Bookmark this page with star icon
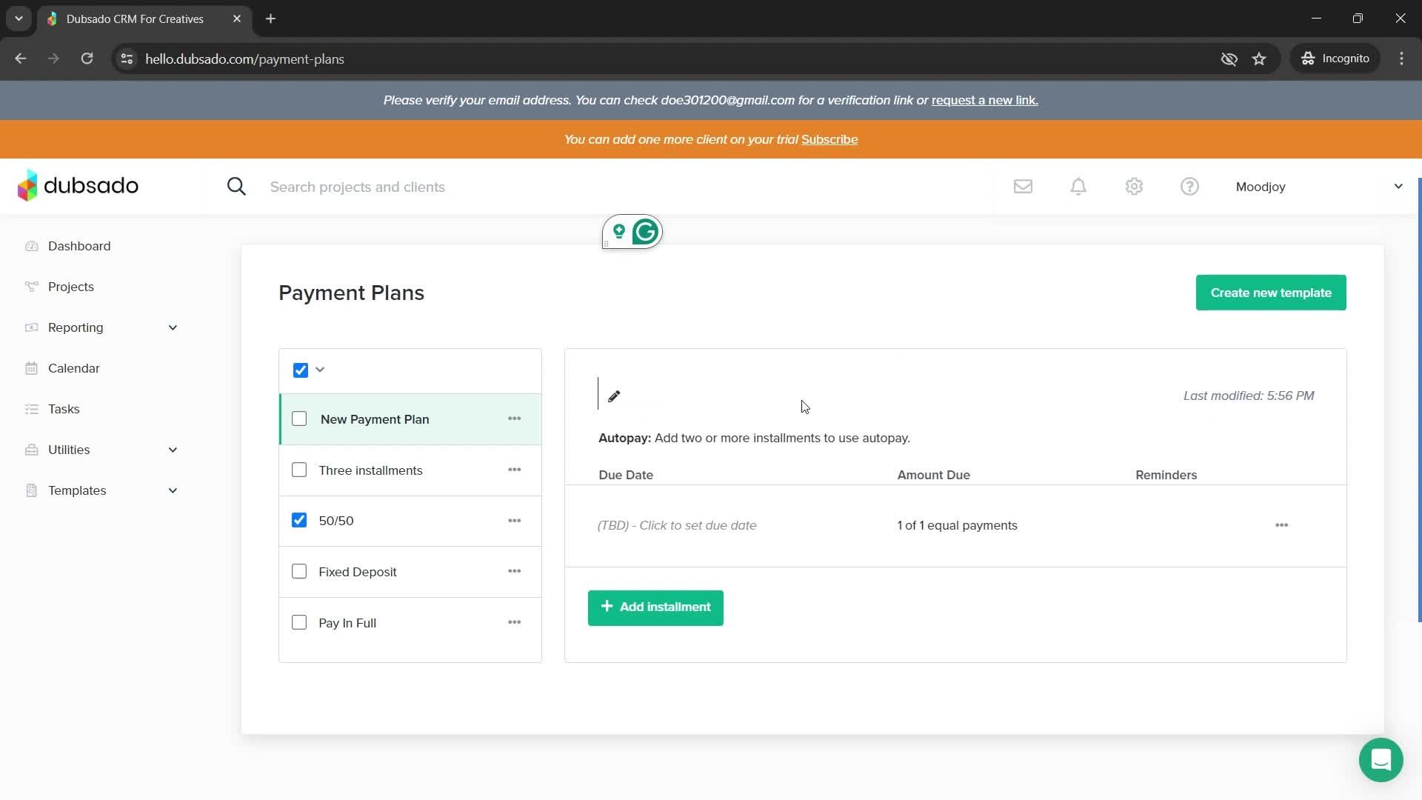1422x800 pixels. click(1259, 59)
